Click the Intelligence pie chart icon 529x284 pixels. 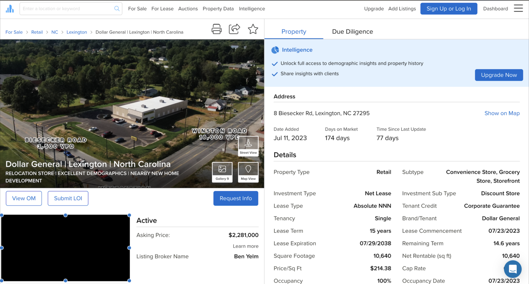275,50
